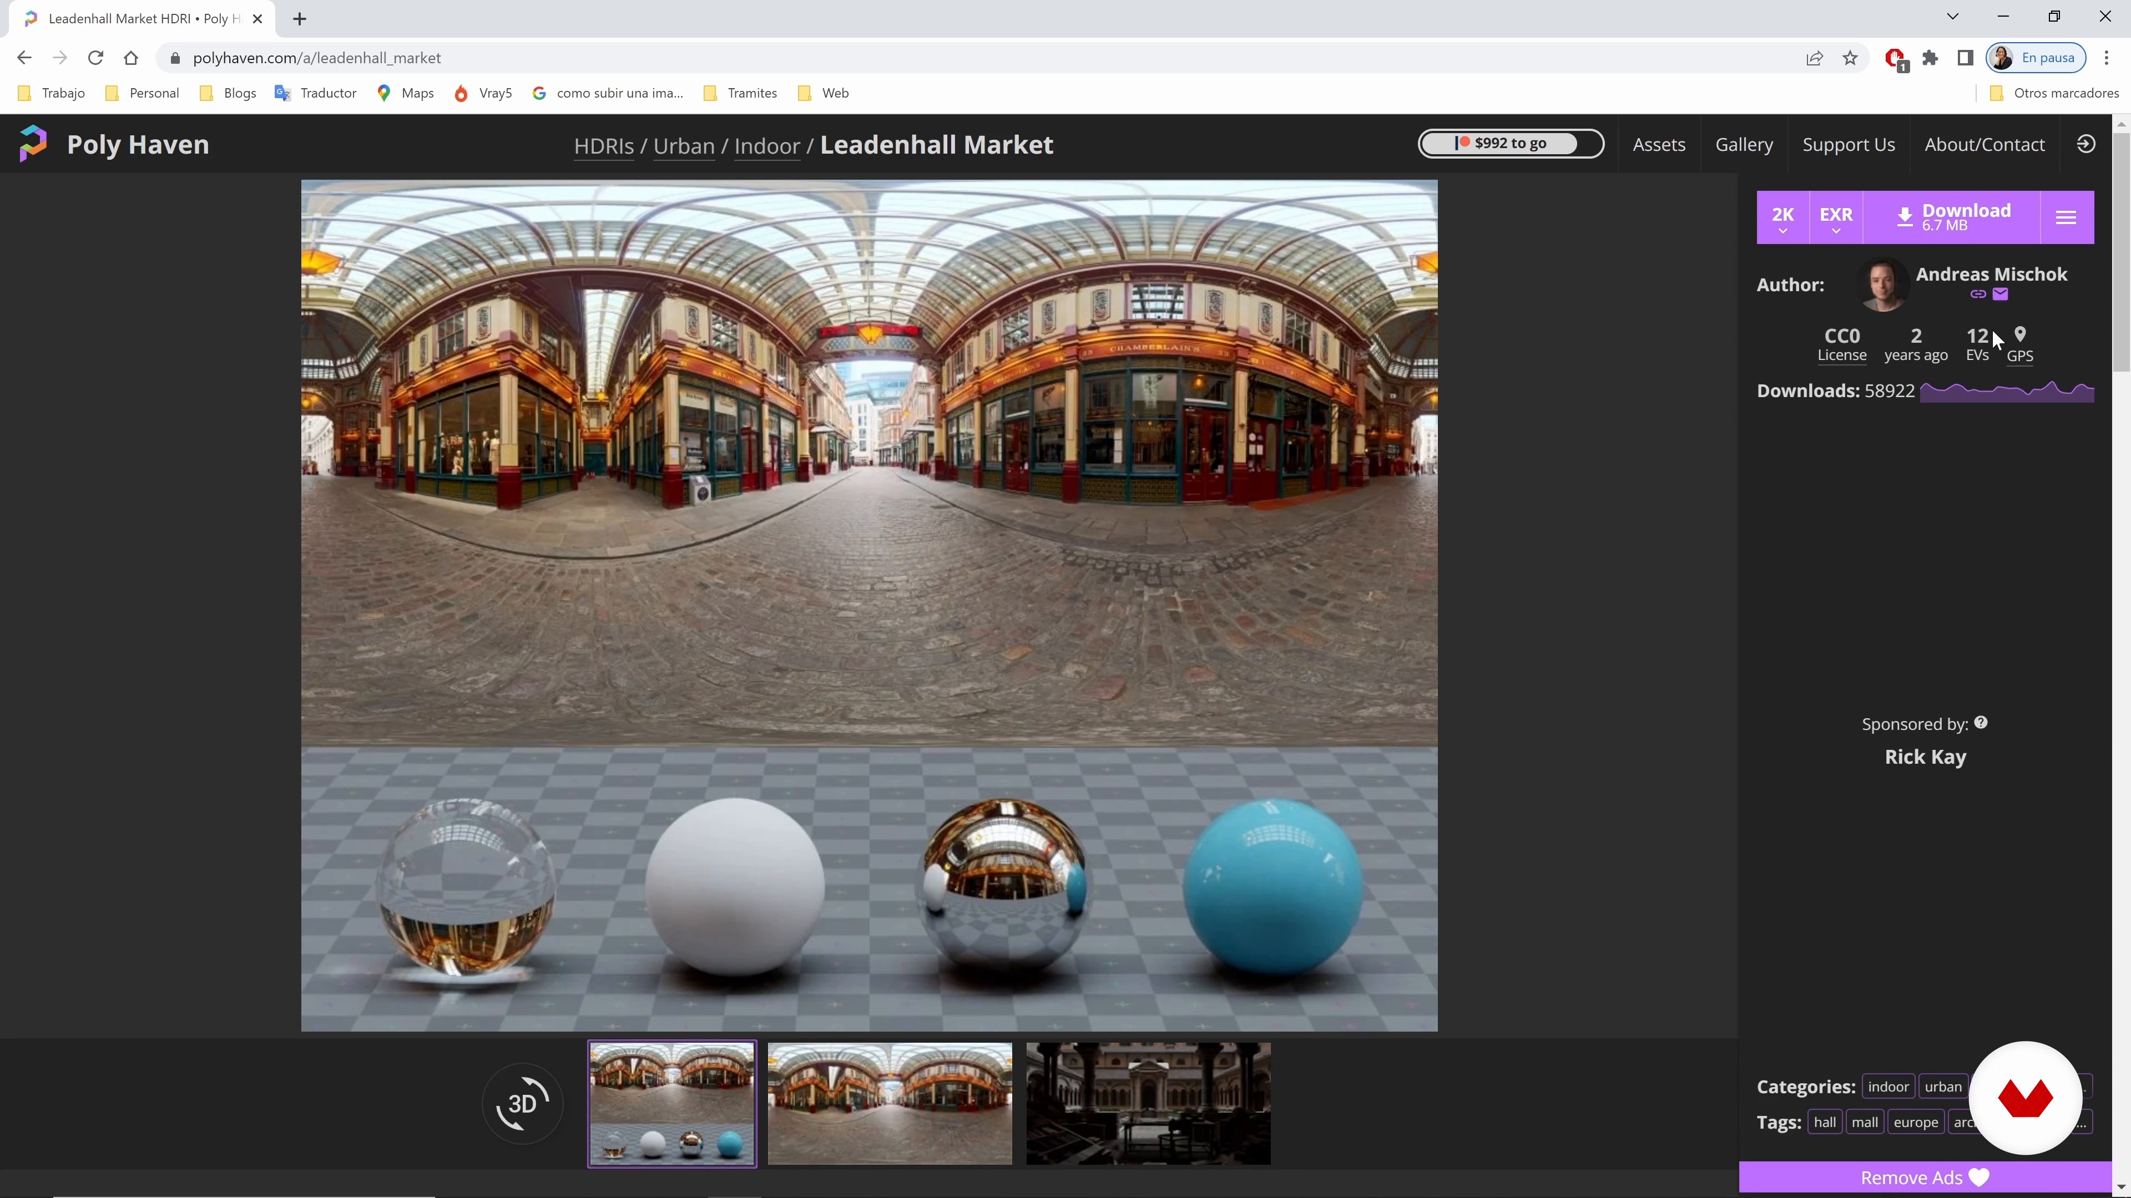Launch the 3D preview rotate icon

coord(523,1104)
